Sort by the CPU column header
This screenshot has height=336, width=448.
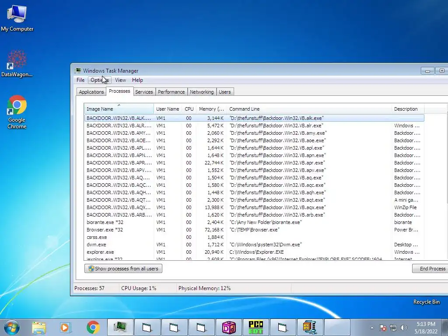(189, 109)
